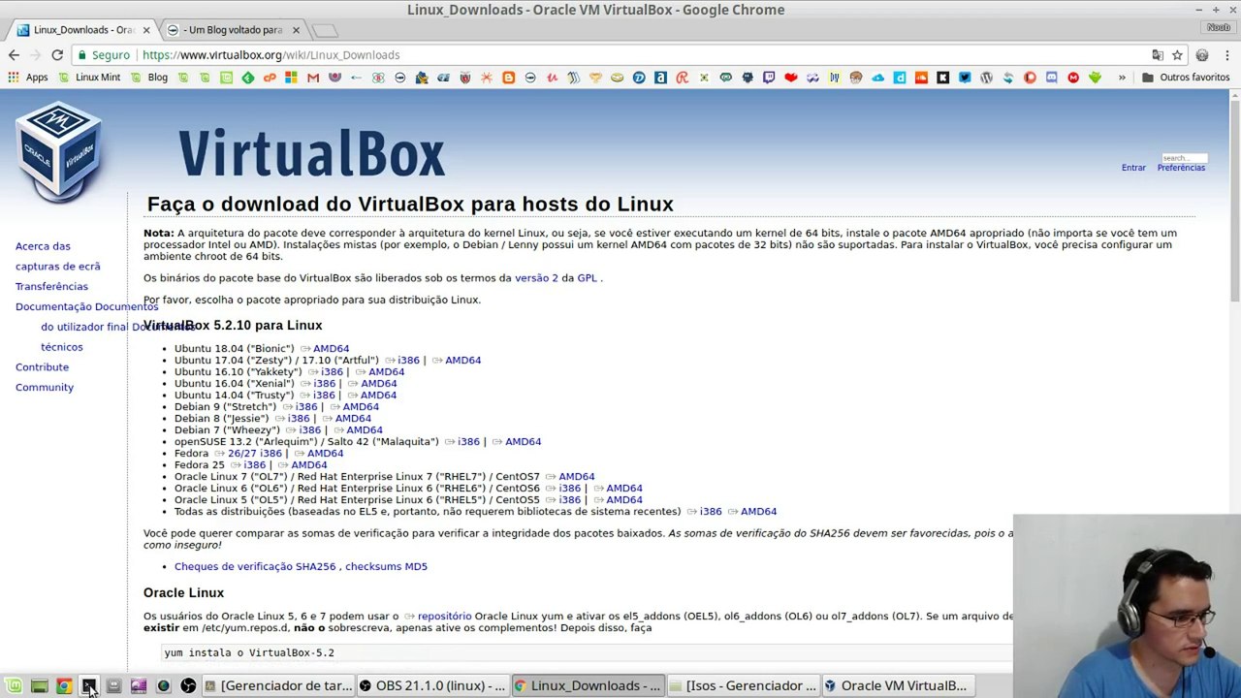Launch the dark globe panel launcher
Viewport: 1241px width, 698px height.
[163, 686]
